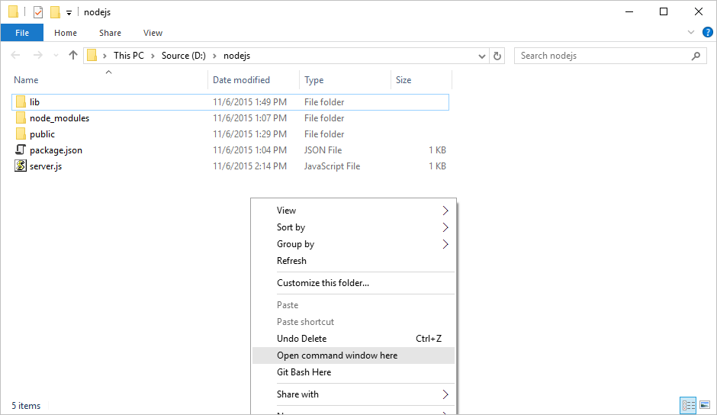
Task: Select the package.json file
Action: pos(230,150)
